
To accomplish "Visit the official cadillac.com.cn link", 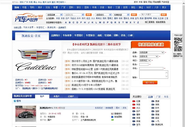I will [37, 85].
